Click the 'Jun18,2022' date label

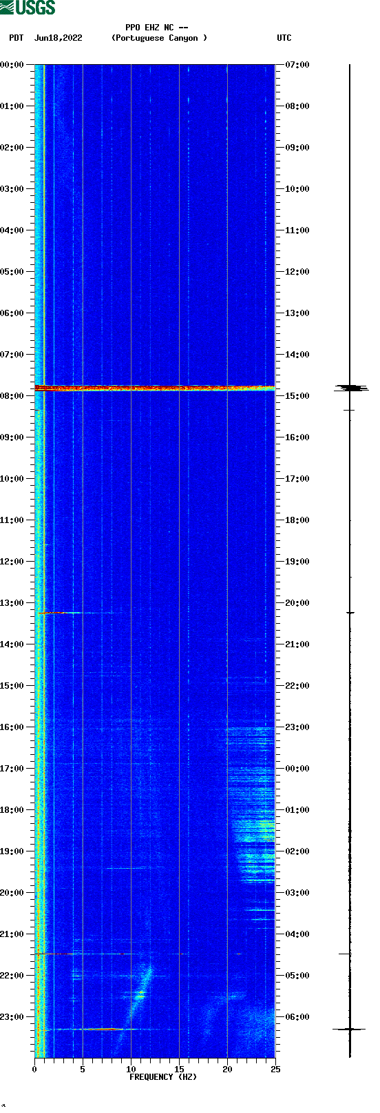point(58,38)
